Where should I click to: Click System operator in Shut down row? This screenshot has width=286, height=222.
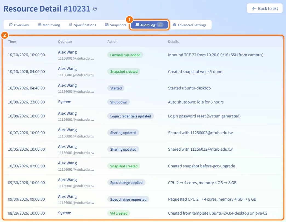[x=65, y=102]
